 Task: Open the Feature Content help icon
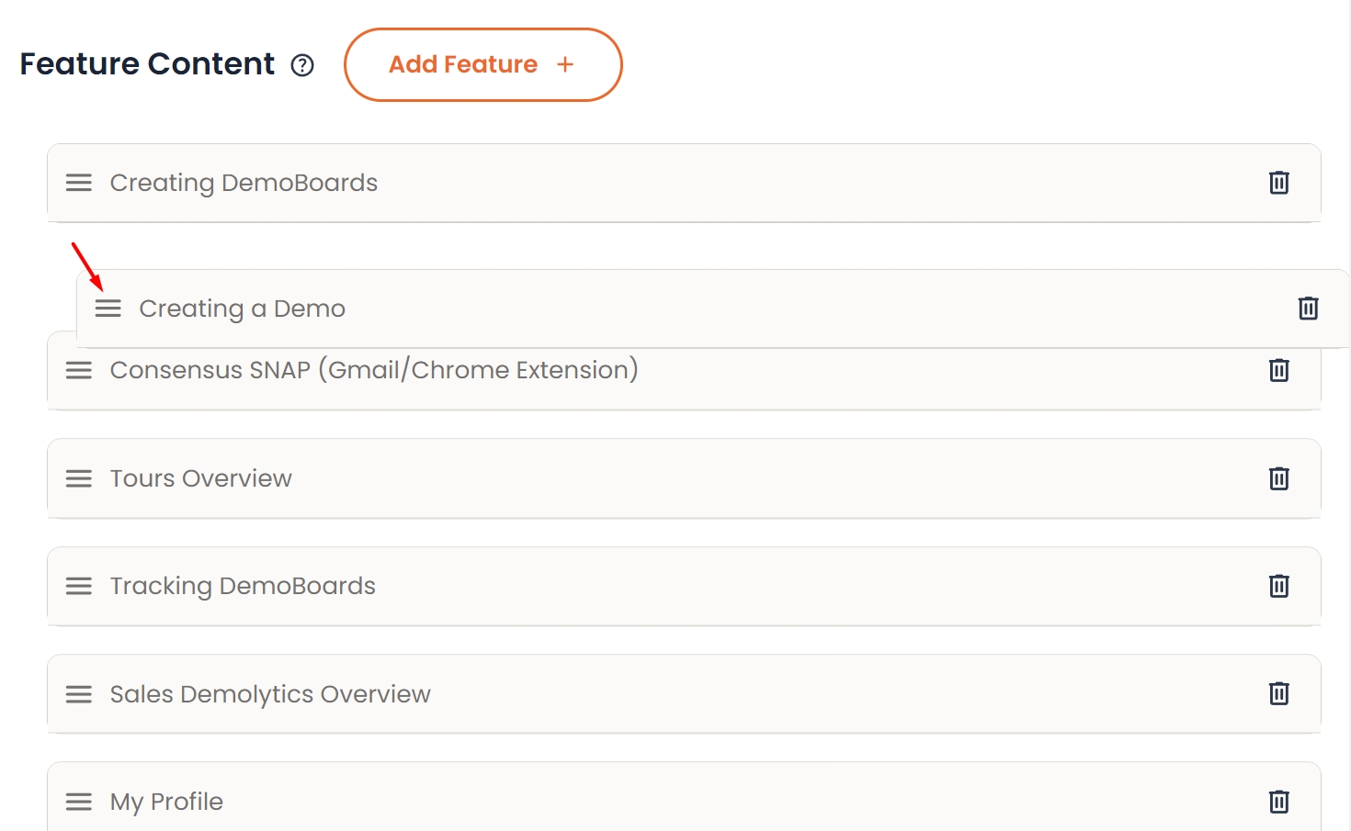click(x=302, y=65)
